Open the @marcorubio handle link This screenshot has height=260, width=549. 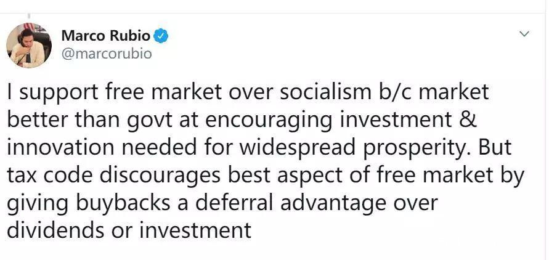pos(107,54)
